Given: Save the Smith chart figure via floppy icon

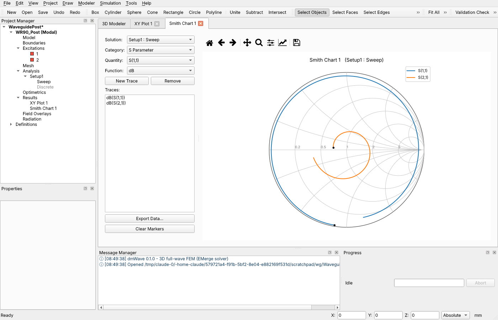Looking at the screenshot, I should (297, 43).
